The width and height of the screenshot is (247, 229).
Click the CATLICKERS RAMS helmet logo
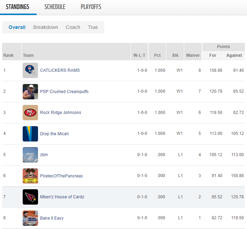pyautogui.click(x=30, y=70)
